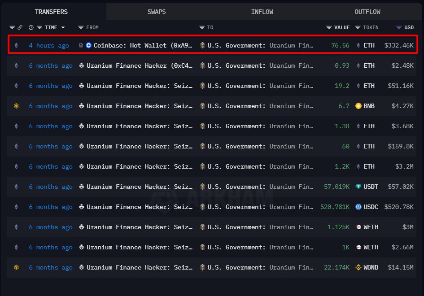
Task: Open the '4 hours ago' transaction link
Action: pos(48,45)
